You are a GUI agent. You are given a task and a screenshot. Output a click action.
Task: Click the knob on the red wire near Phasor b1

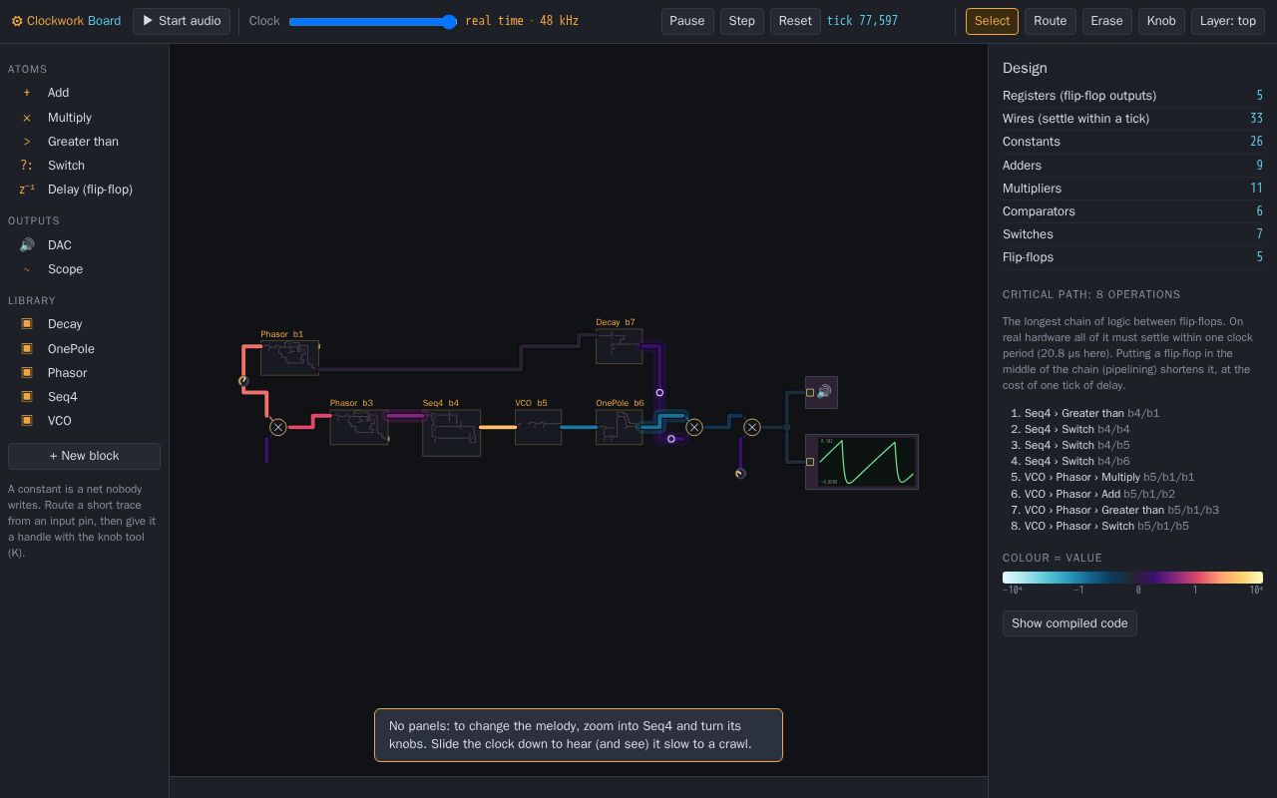pyautogui.click(x=243, y=381)
